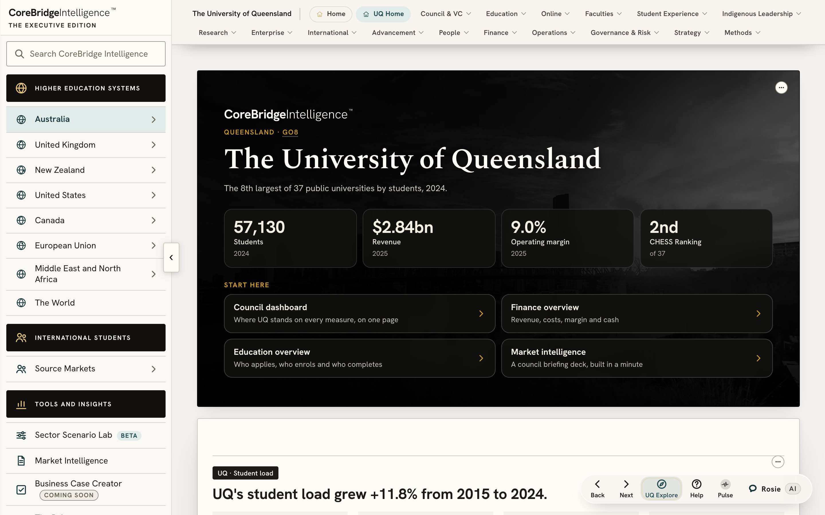Click the START HERE label
Viewport: 825px width, 515px height.
[246, 285]
